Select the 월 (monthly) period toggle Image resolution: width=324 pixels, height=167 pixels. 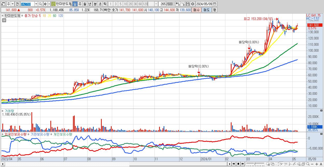pos(85,4)
